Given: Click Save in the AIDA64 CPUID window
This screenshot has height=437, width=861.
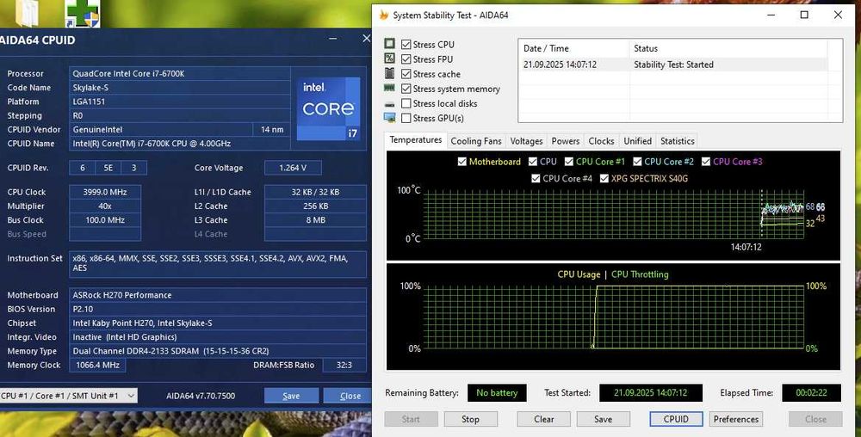Looking at the screenshot, I should coord(291,396).
